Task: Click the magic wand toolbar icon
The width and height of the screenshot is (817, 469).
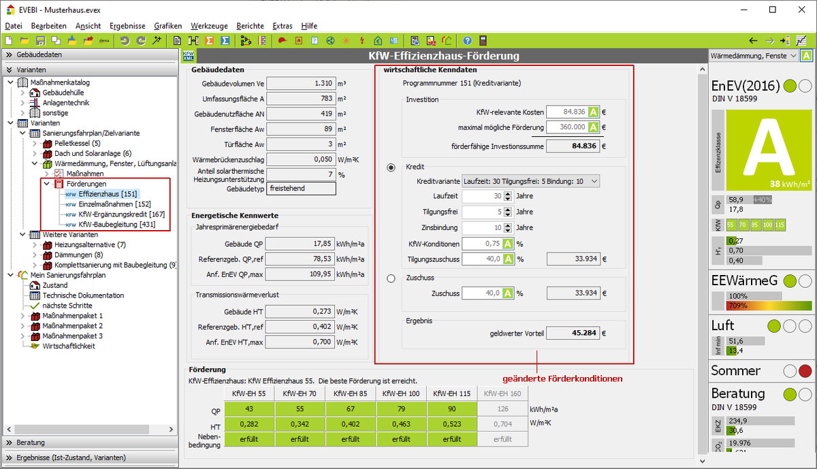Action: click(157, 41)
